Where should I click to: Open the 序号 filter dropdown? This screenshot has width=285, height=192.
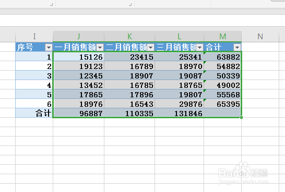[49, 48]
